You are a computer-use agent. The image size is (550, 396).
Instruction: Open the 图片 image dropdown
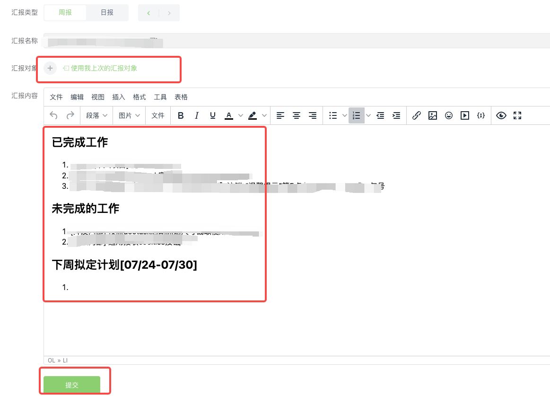pos(129,115)
